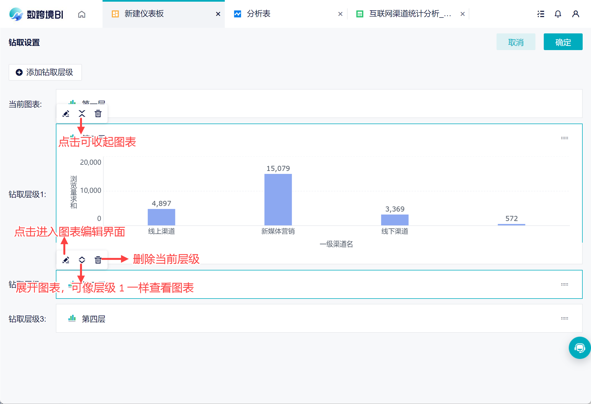
Task: Click the 添加钻取层级 button
Action: [x=45, y=72]
